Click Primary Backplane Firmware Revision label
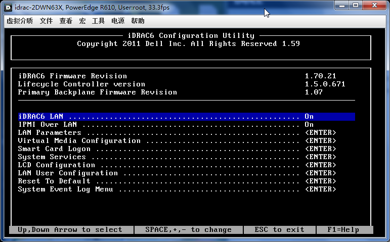The image size is (390, 242). [98, 92]
